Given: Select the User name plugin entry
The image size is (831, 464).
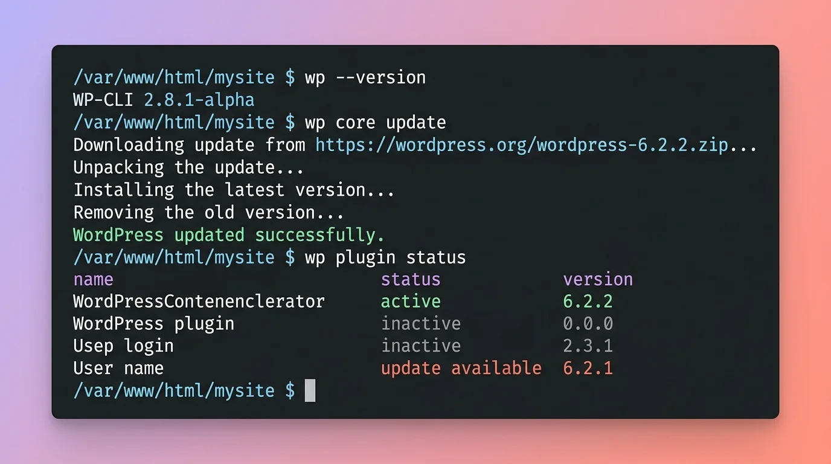Looking at the screenshot, I should pyautogui.click(x=118, y=368).
